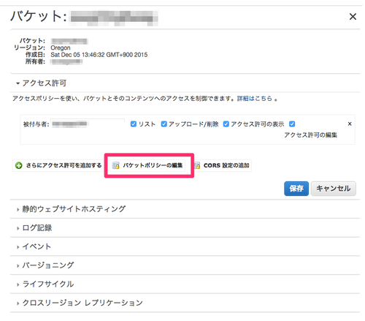Click the blue 保存 button

pyautogui.click(x=296, y=189)
